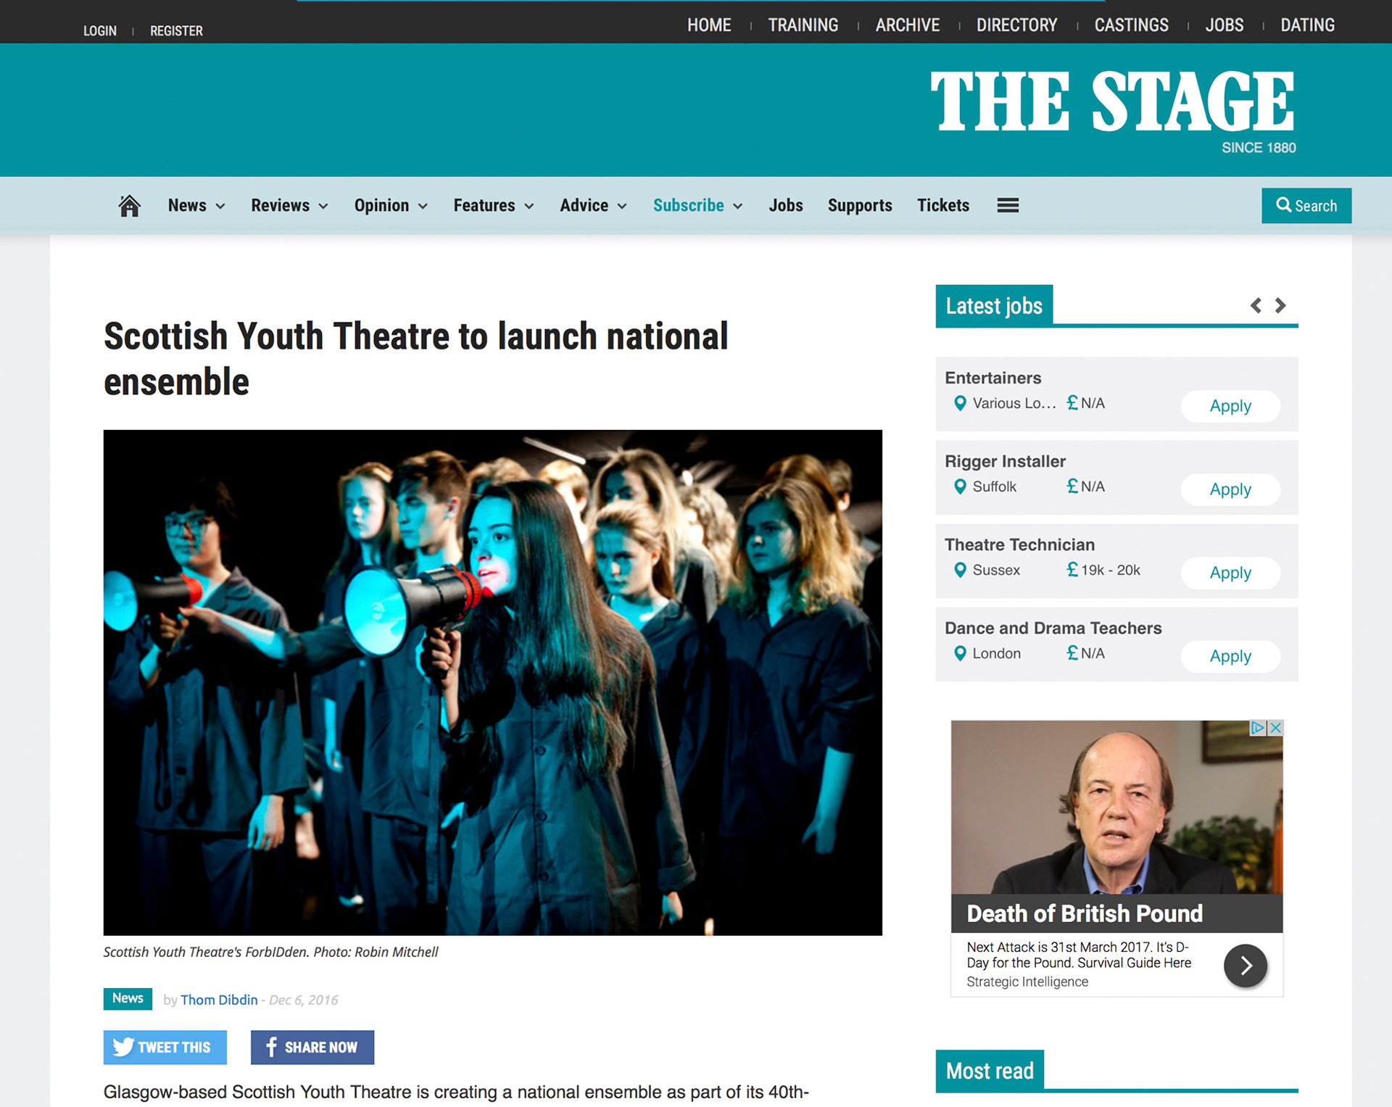Open the Archive top menu item
1392x1107 pixels.
pos(907,25)
